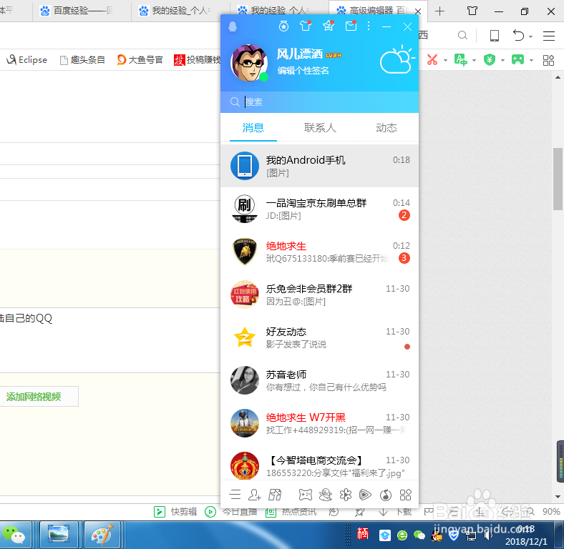
Task: Open a new browser tab with plus
Action: [439, 11]
